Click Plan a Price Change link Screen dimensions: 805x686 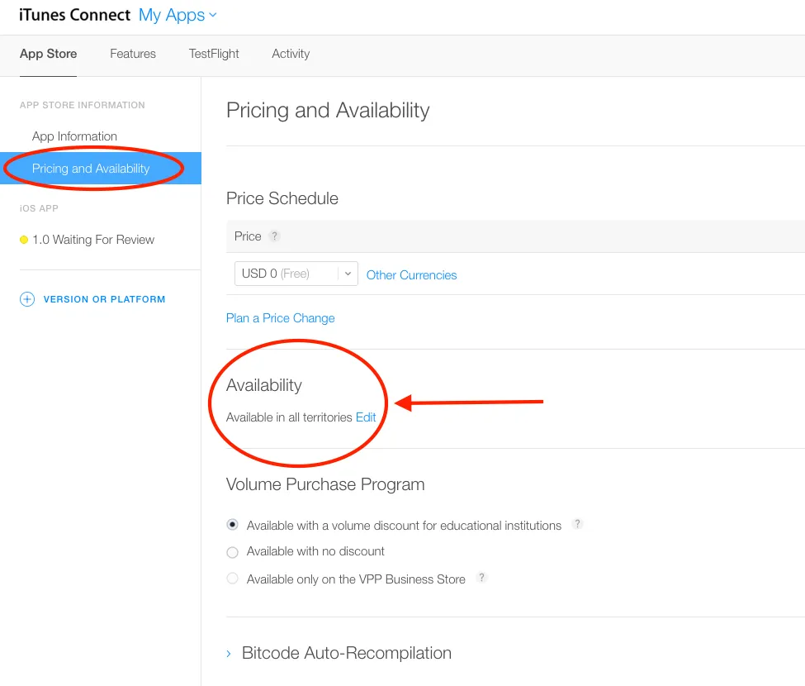point(281,318)
